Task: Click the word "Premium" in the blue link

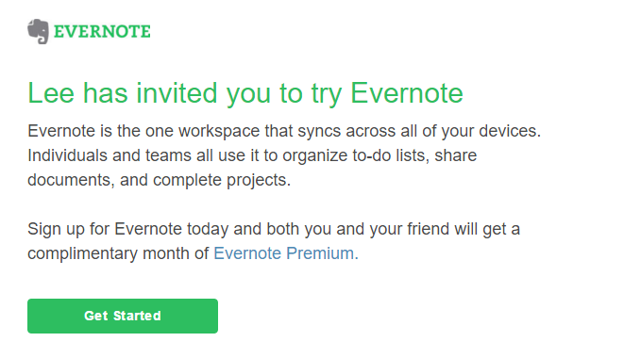Action: 322,253
